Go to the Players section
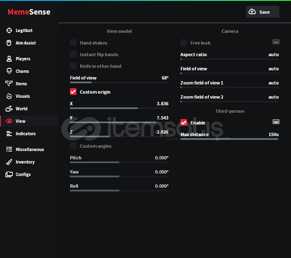Image resolution: width=291 pixels, height=258 pixels. [29, 59]
